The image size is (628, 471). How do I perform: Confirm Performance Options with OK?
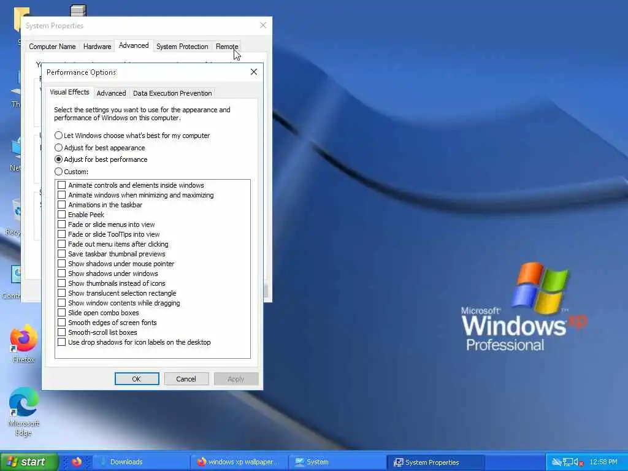coord(137,379)
